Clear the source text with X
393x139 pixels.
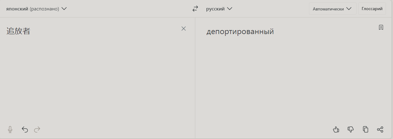184,29
